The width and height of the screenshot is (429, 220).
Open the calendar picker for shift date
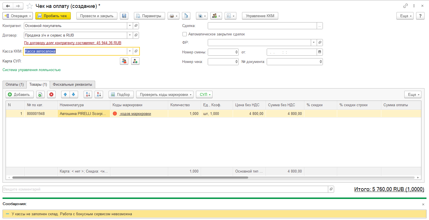(320, 52)
